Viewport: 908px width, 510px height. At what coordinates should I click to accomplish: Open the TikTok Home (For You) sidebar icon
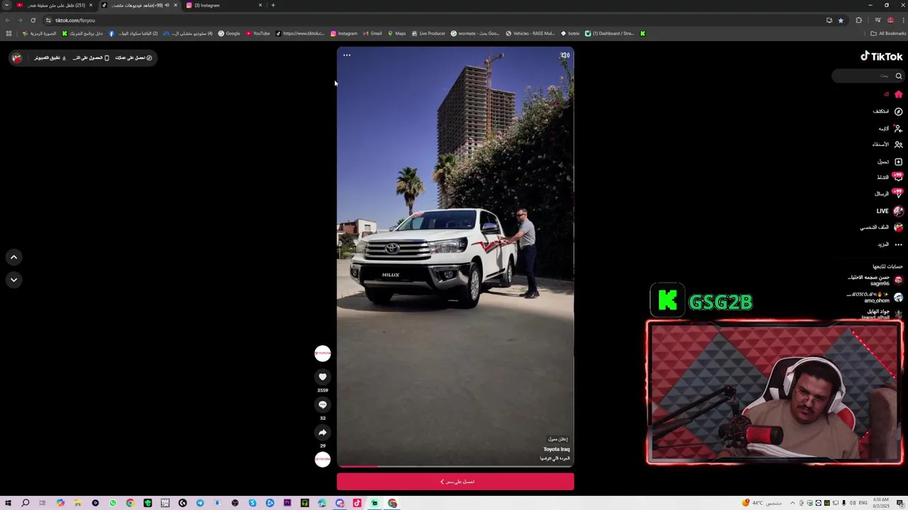pyautogui.click(x=898, y=94)
